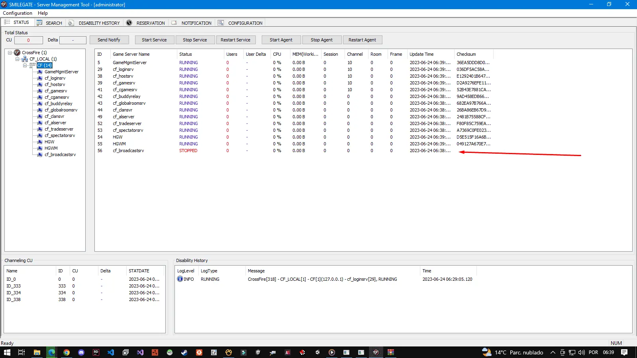Click the server icon beside cf_hostsrv
Image resolution: width=637 pixels, height=358 pixels.
click(40, 84)
